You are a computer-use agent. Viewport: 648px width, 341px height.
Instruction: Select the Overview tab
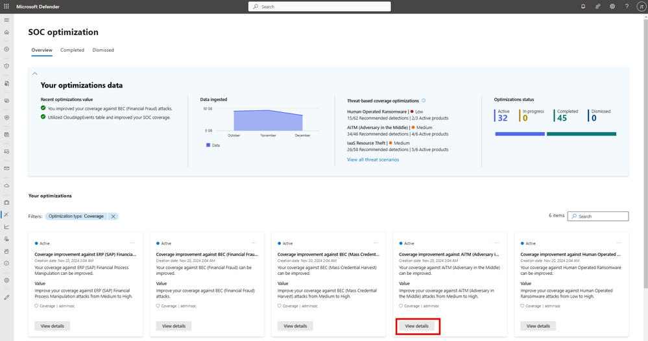point(42,50)
